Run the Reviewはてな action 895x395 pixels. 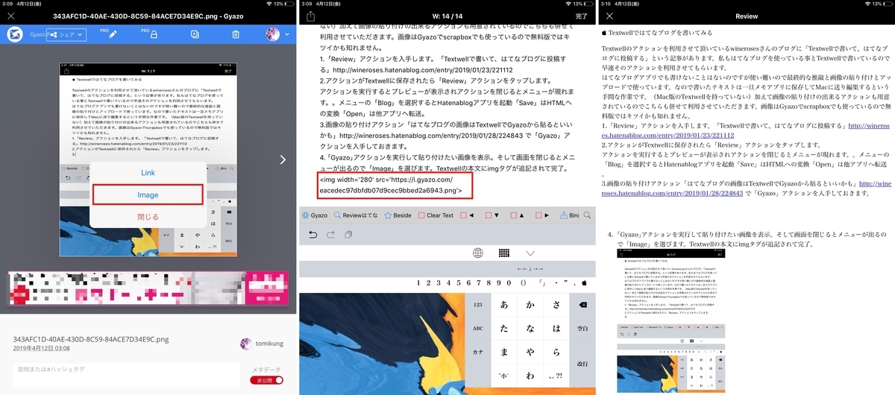(x=355, y=215)
